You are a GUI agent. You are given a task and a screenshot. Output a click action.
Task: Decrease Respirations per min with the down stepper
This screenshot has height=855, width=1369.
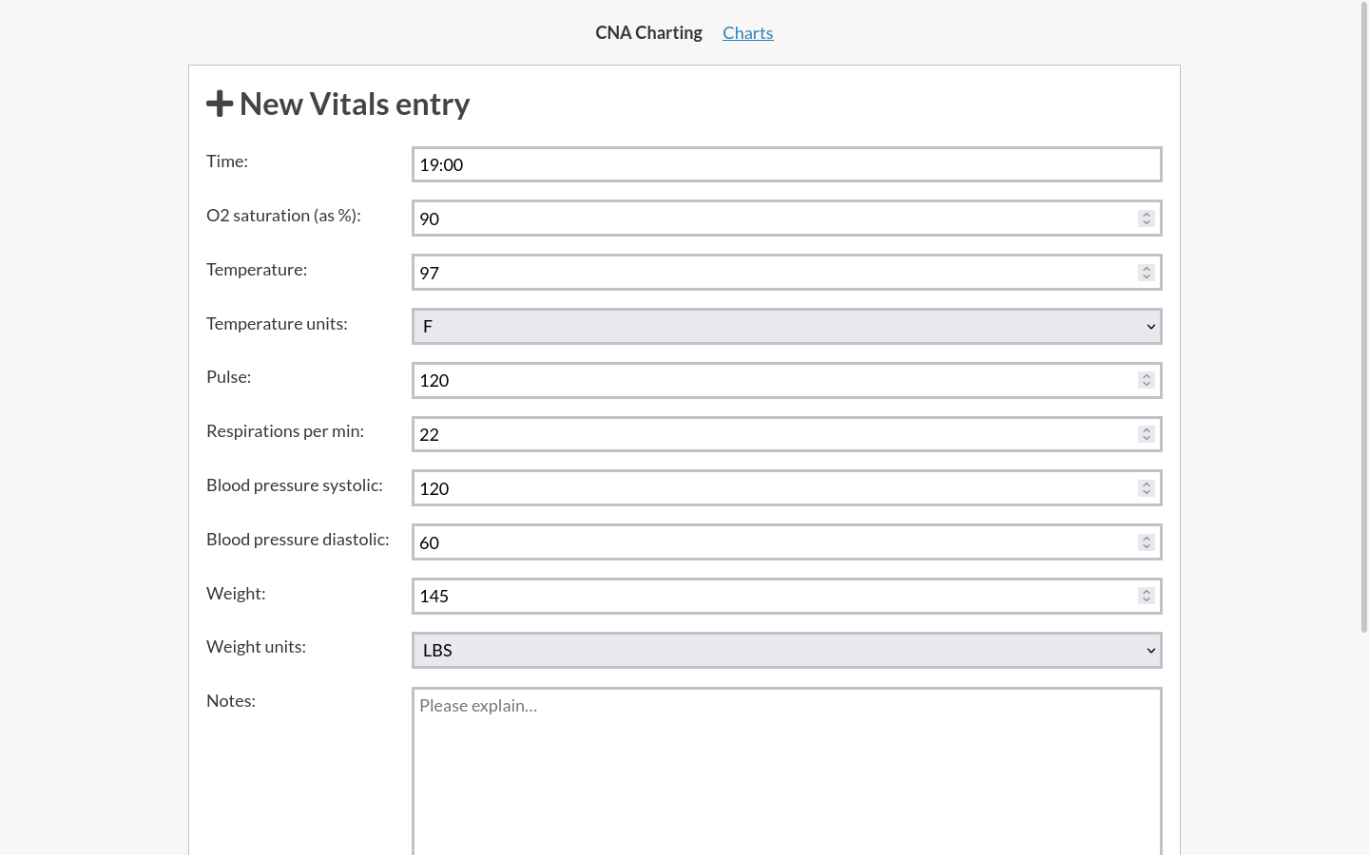pos(1147,439)
